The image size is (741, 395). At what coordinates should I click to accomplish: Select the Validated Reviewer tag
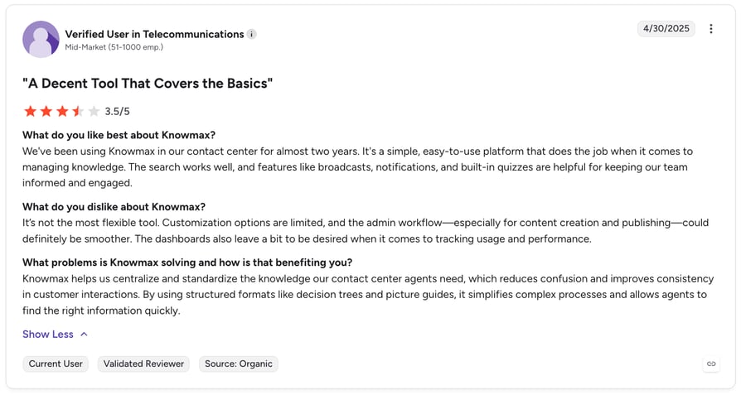pyautogui.click(x=143, y=364)
